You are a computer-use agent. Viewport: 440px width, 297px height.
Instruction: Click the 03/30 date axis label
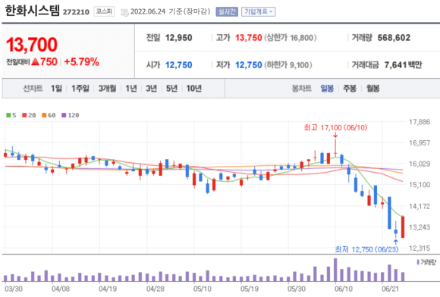click(x=14, y=289)
